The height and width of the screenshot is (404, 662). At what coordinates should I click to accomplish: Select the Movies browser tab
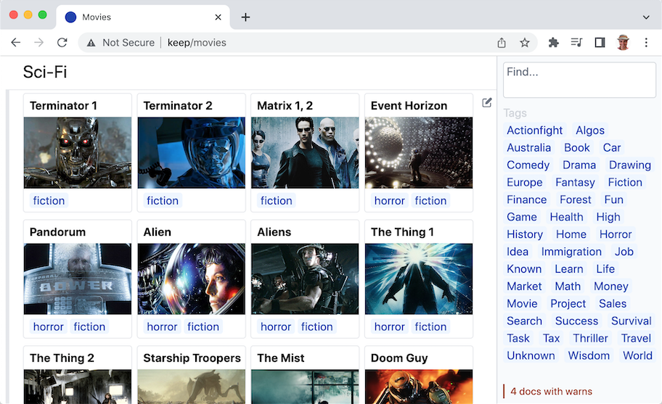tap(143, 17)
